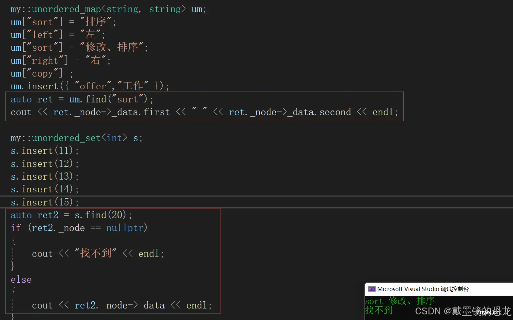Click 'ret._node->_data.second' in the cout line
The image size is (513, 320).
pos(290,112)
